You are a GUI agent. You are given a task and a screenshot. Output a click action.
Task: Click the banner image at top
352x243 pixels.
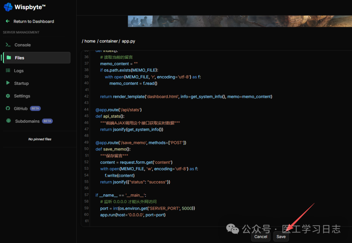coord(240,21)
